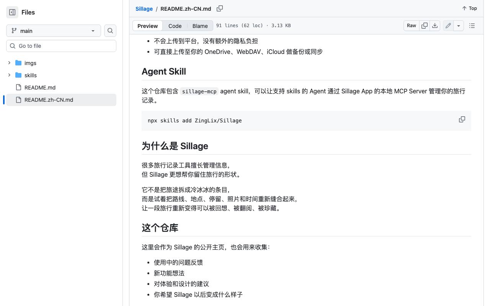Expand the imgs folder chevron
This screenshot has height=306, width=490.
tap(9, 63)
